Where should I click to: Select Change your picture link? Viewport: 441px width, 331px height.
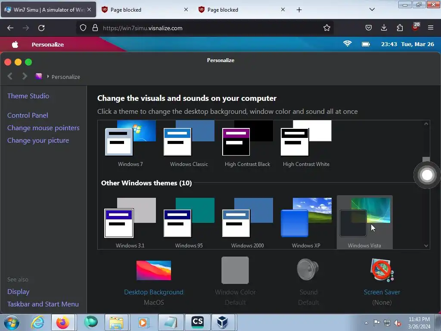pyautogui.click(x=38, y=141)
